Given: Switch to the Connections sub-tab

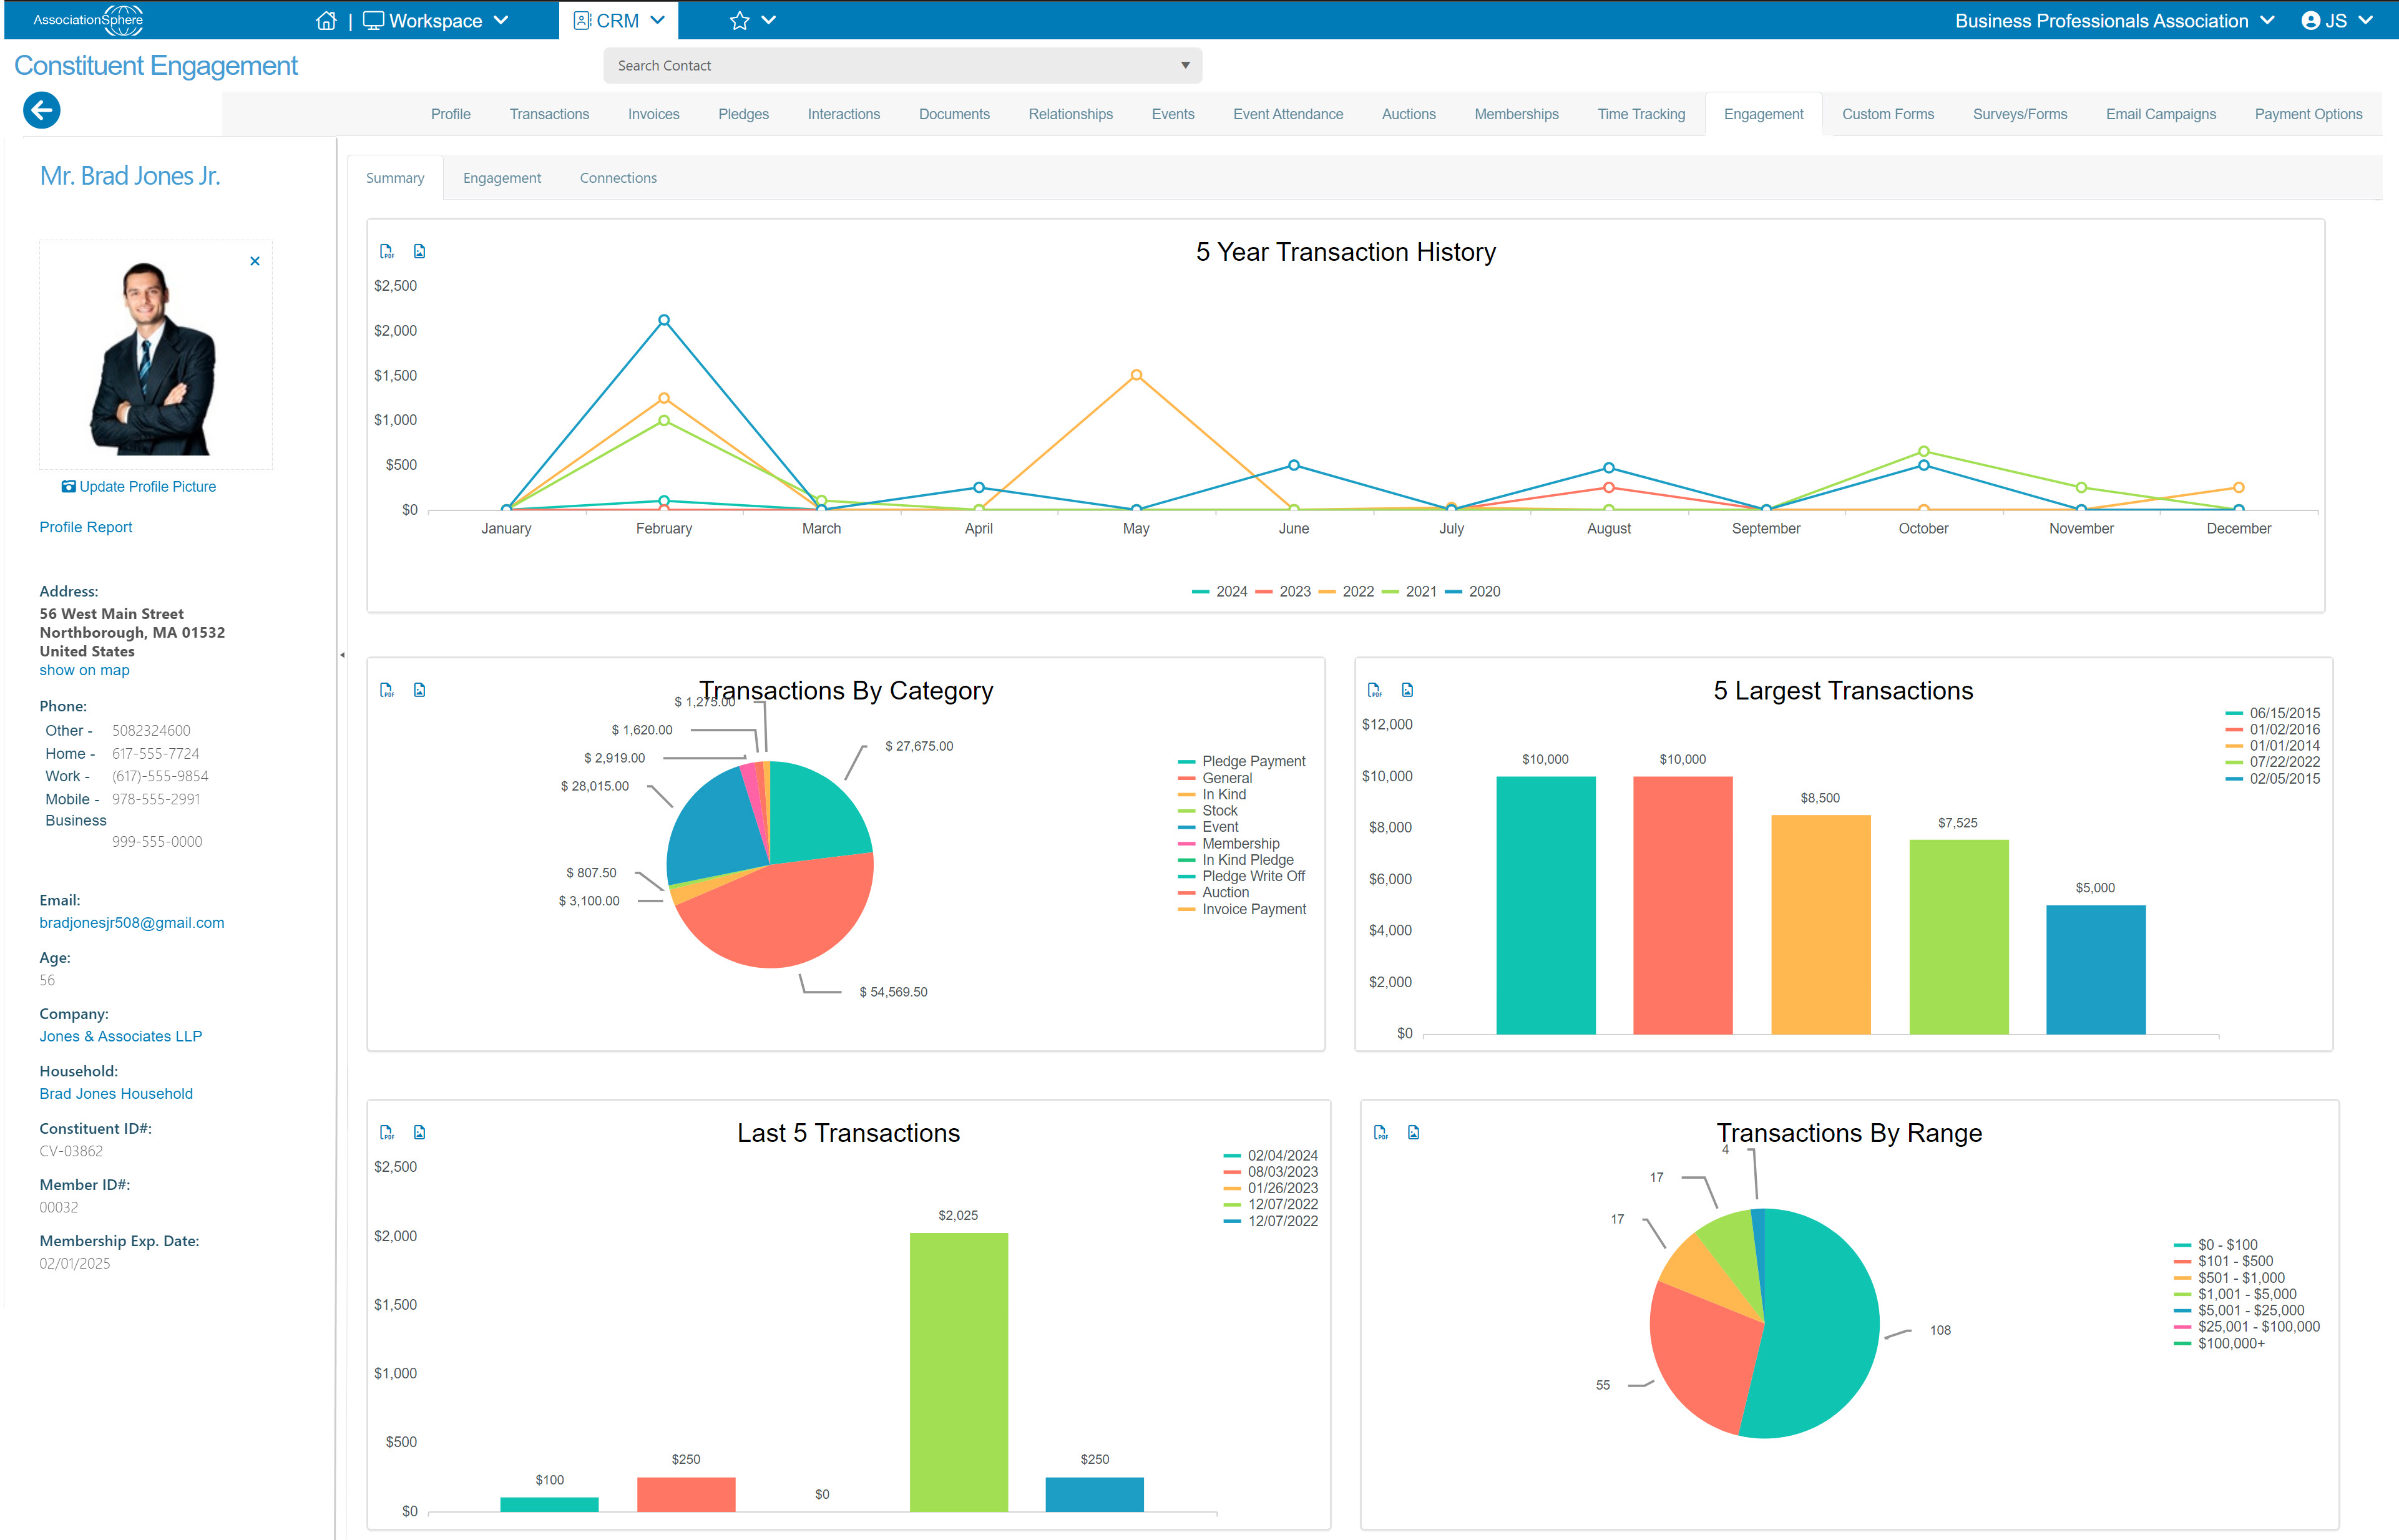Looking at the screenshot, I should (x=619, y=179).
